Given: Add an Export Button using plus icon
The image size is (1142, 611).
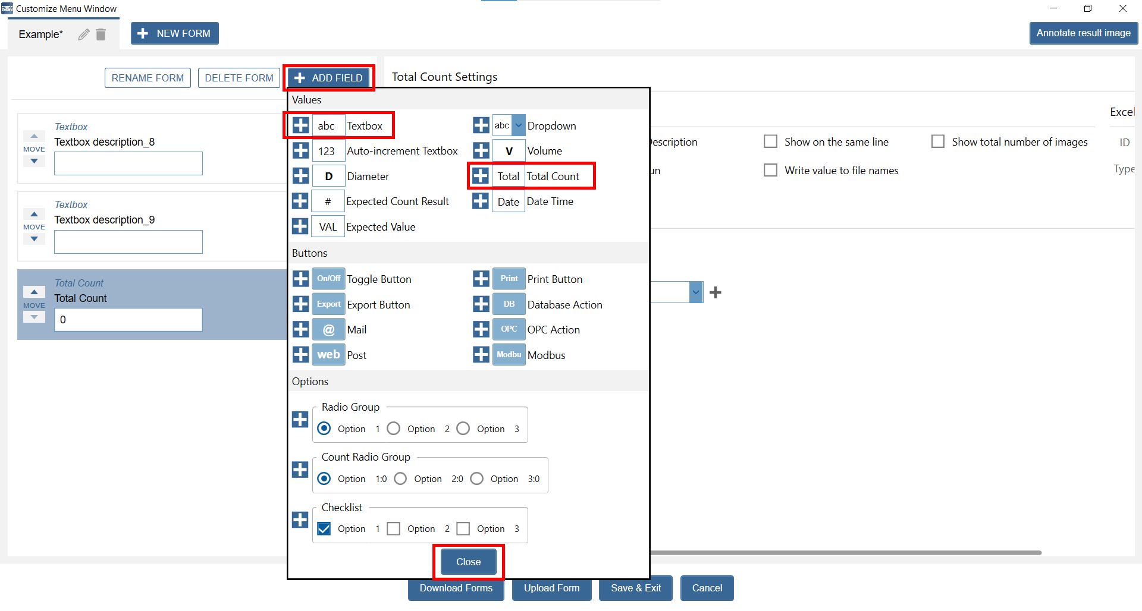Looking at the screenshot, I should click(300, 304).
